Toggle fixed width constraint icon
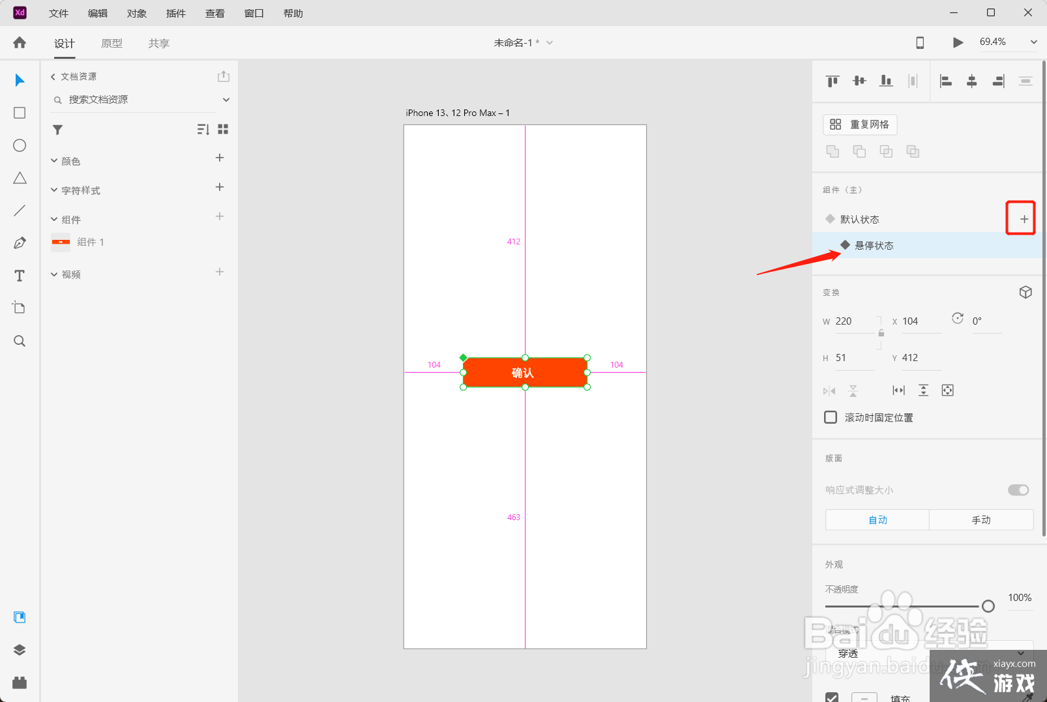Image resolution: width=1047 pixels, height=702 pixels. 898,390
